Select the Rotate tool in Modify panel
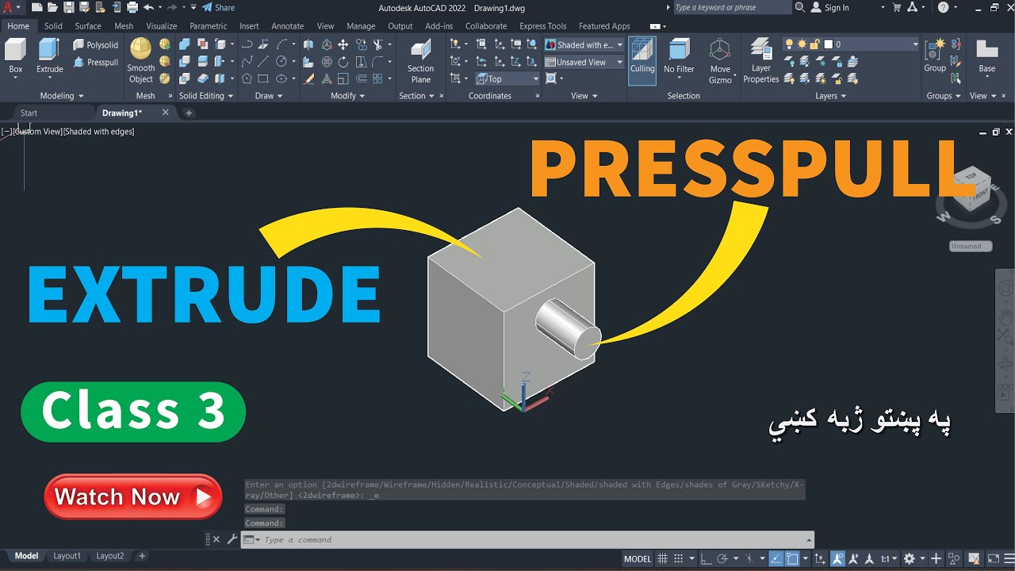Image resolution: width=1015 pixels, height=571 pixels. pos(343,62)
